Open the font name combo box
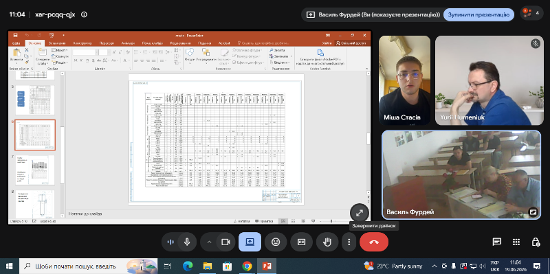 point(85,52)
